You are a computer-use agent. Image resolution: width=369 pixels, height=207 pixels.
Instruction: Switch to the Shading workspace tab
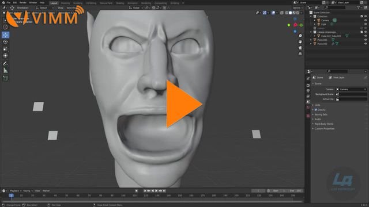click(120, 3)
